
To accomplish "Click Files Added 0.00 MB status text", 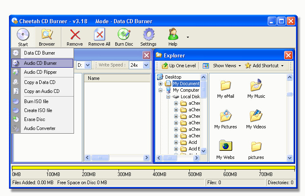I will click(33, 183).
